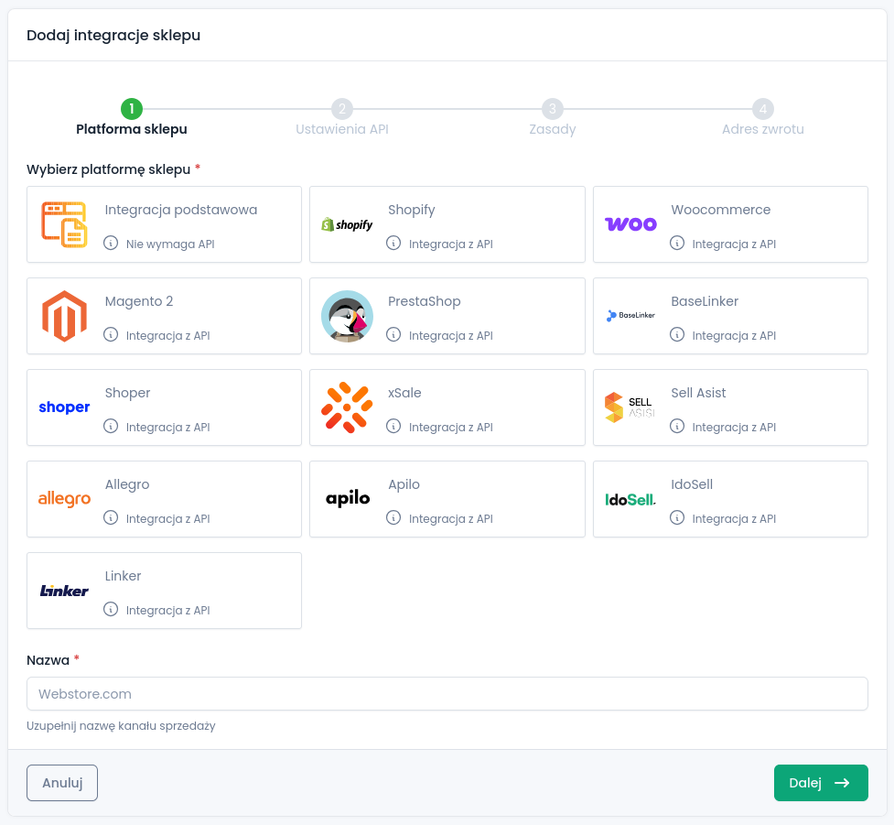Select the Woocommerce logo
894x825 pixels.
click(630, 224)
